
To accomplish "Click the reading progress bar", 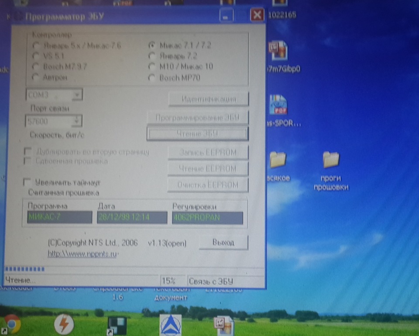I will [134, 269].
